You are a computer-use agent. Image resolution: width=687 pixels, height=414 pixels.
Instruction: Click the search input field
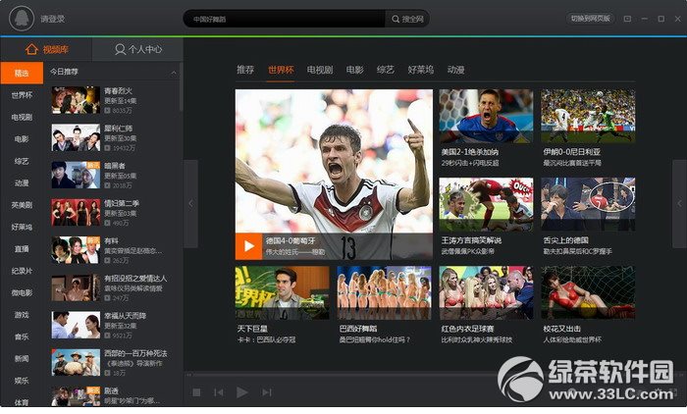coord(285,19)
